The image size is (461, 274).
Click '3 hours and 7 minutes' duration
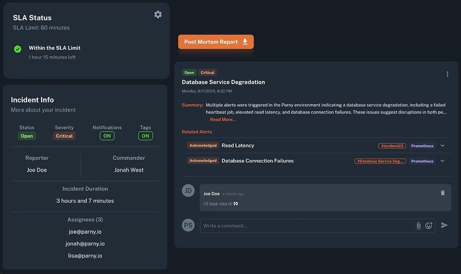[x=85, y=201]
